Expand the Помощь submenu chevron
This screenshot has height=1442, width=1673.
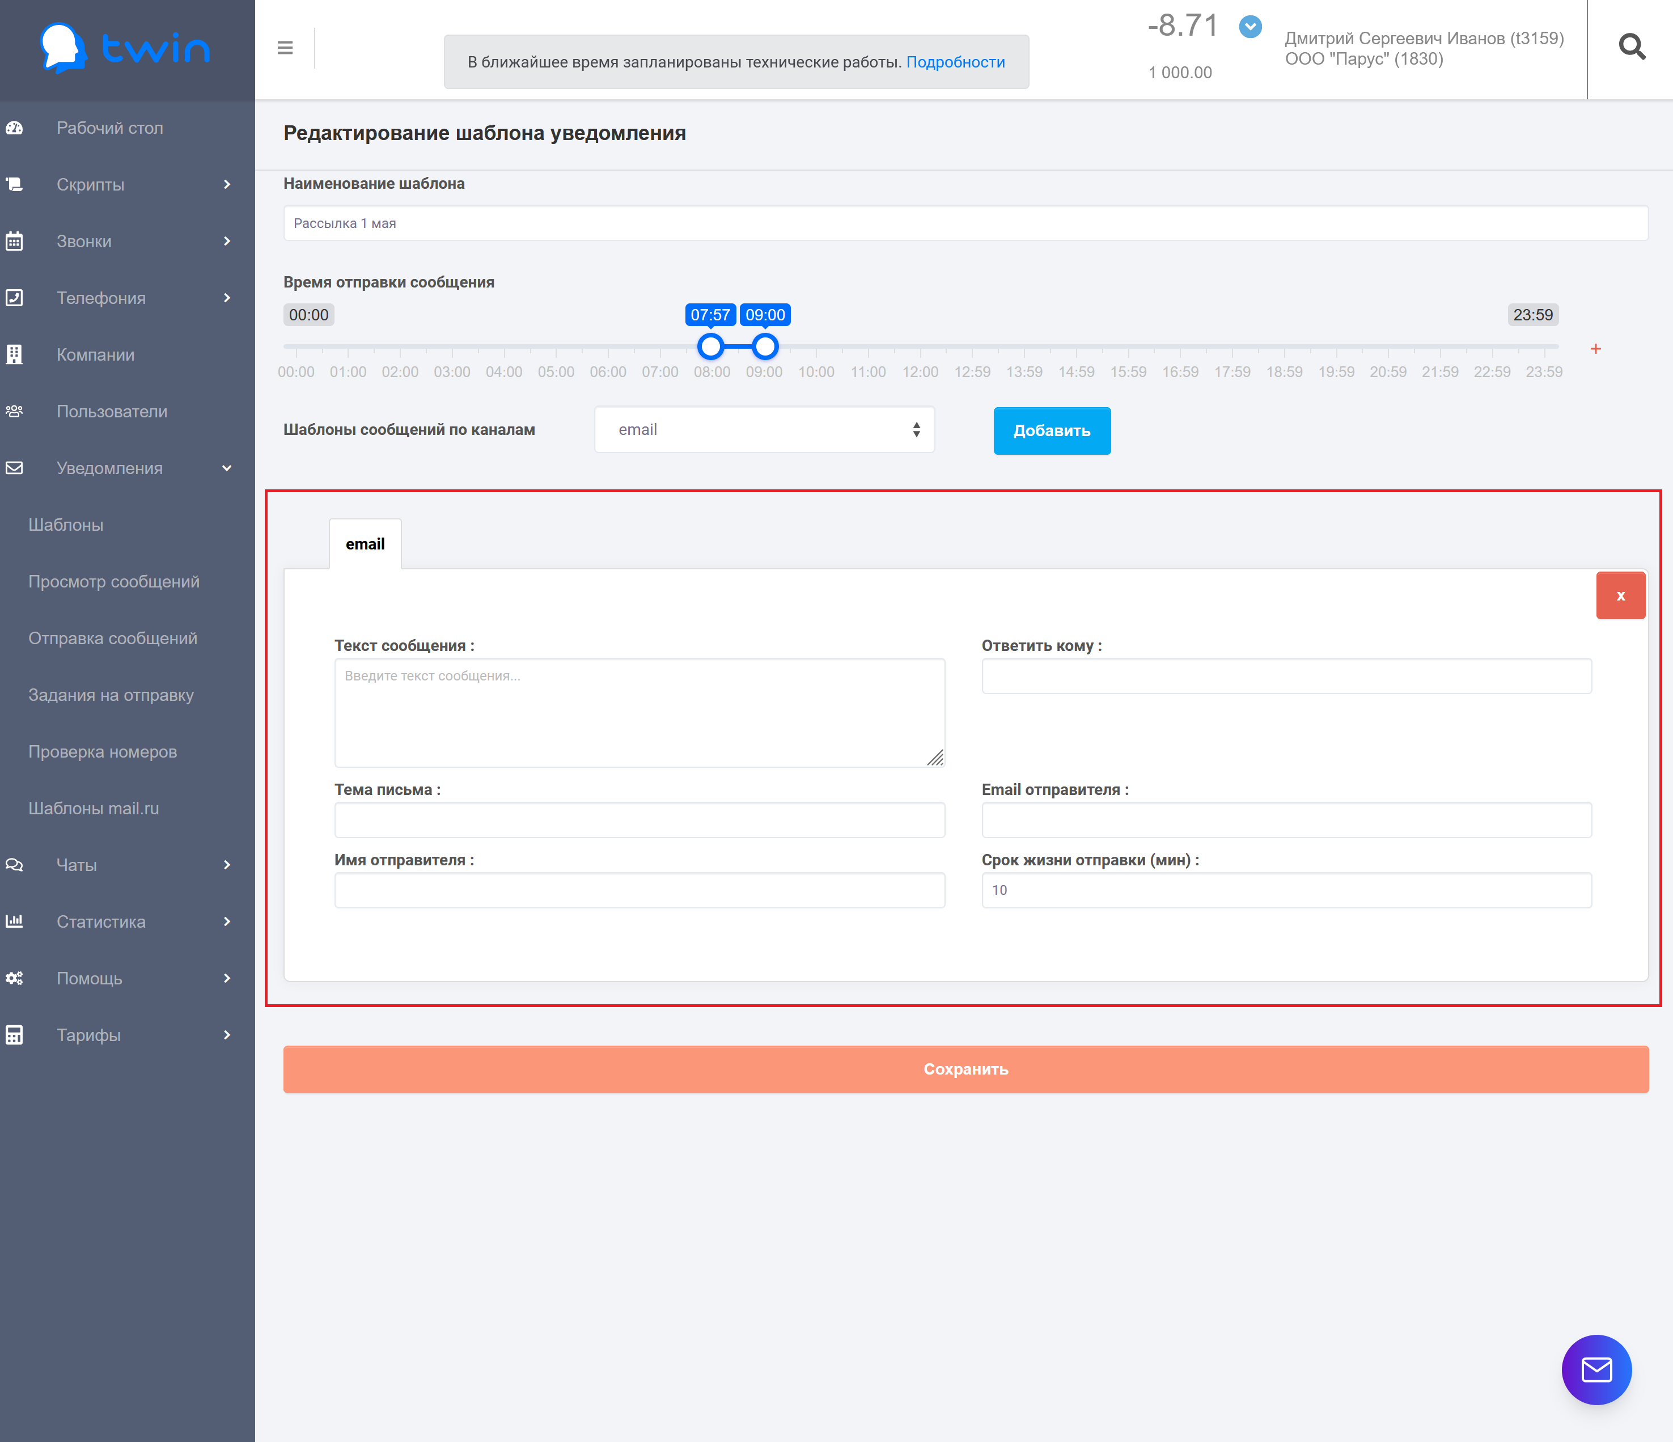coord(227,978)
